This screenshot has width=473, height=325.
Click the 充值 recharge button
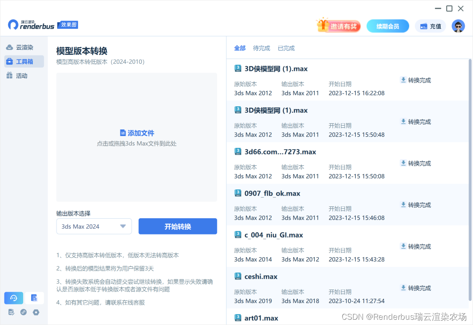[431, 26]
